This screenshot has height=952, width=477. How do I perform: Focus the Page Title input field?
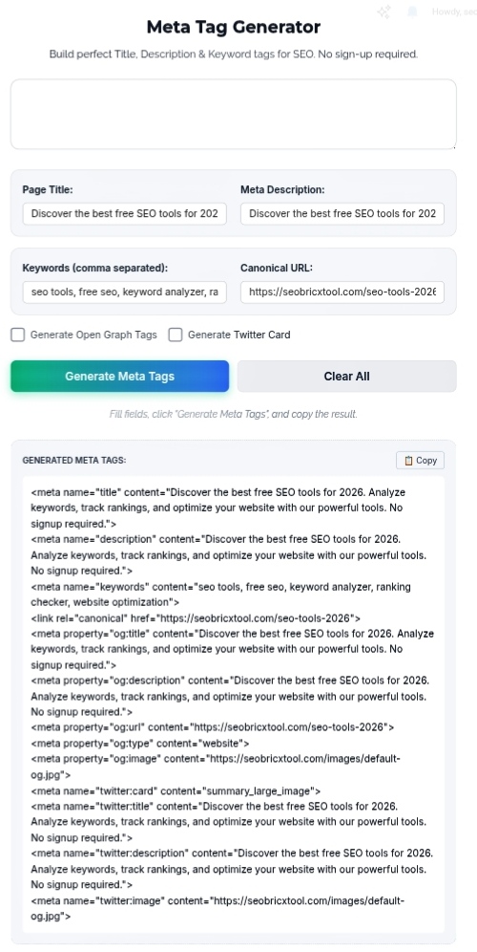tap(125, 214)
